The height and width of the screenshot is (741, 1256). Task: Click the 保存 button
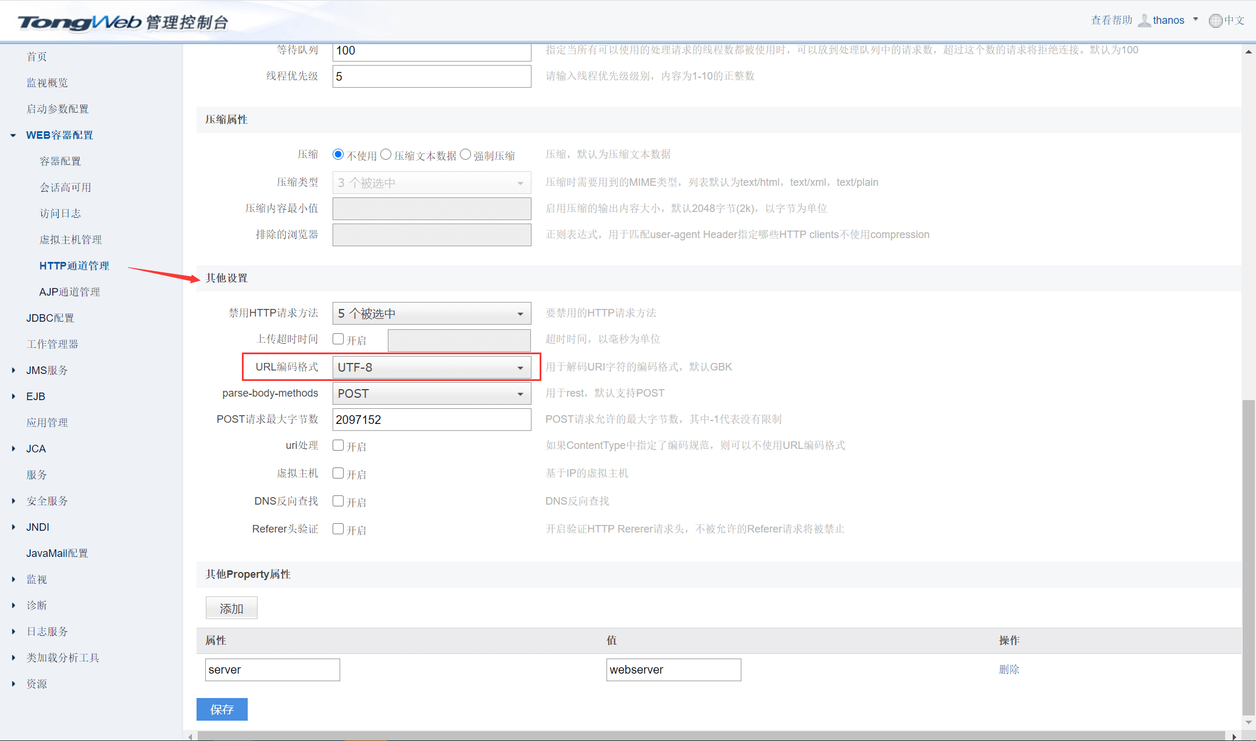click(222, 709)
